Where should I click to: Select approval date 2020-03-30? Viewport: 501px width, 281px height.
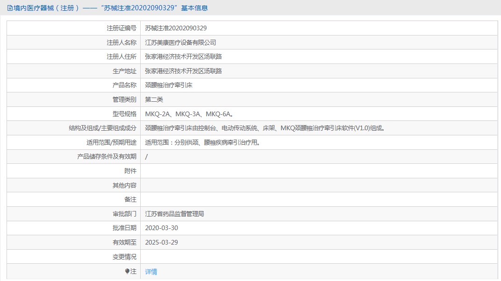click(161, 228)
